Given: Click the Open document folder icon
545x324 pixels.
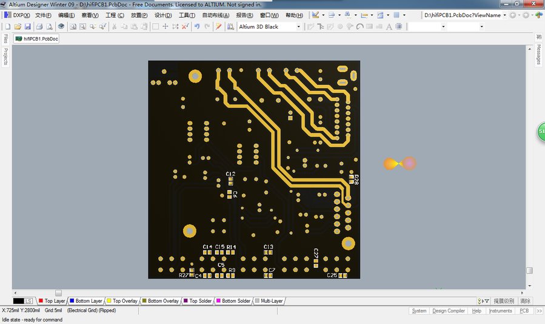Looking at the screenshot, I should [18, 27].
